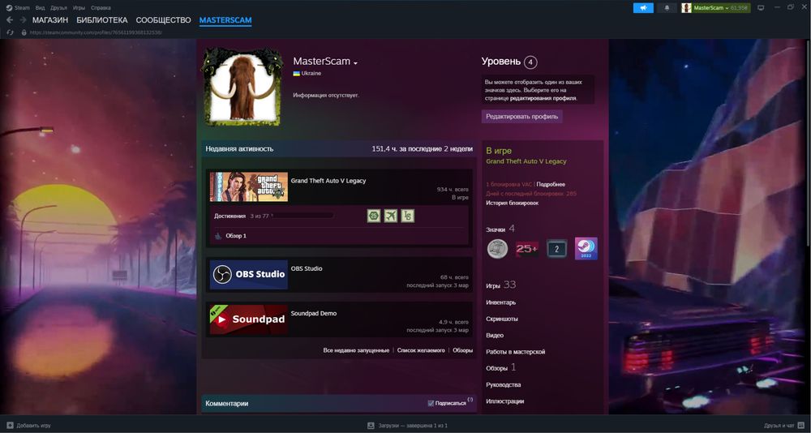Click the Steam logo in the menu bar
The image size is (811, 433).
pos(9,8)
